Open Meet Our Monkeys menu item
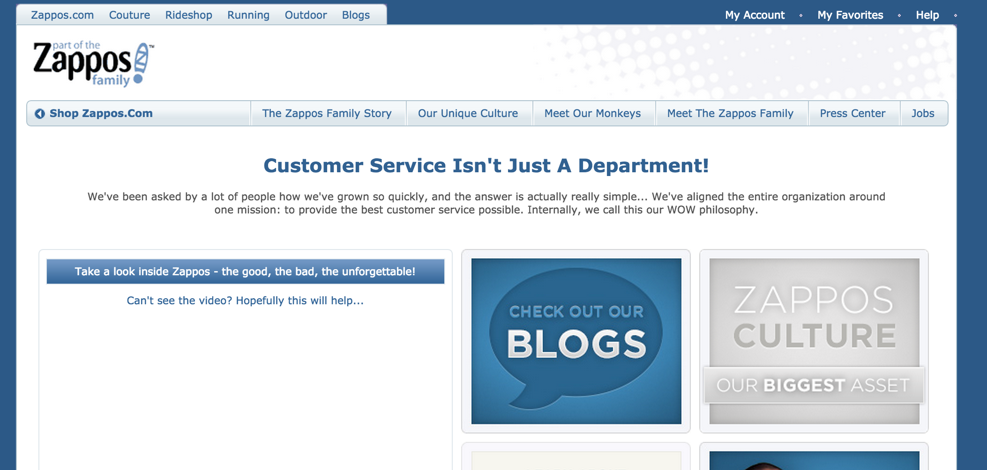Viewport: 987px width, 470px height. [593, 113]
